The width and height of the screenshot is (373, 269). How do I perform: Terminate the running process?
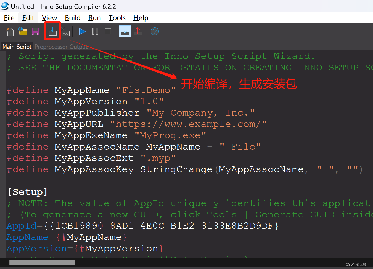coord(108,31)
